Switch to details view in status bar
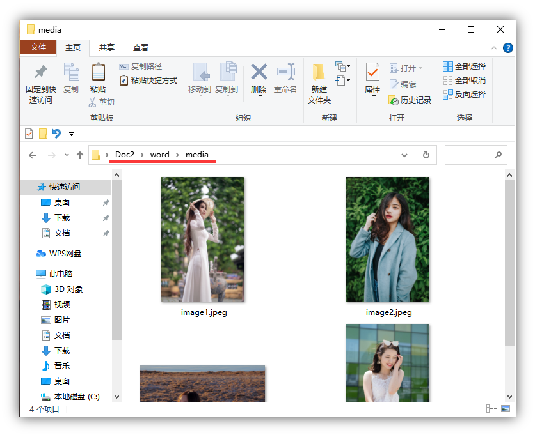The image size is (535, 437). [491, 409]
